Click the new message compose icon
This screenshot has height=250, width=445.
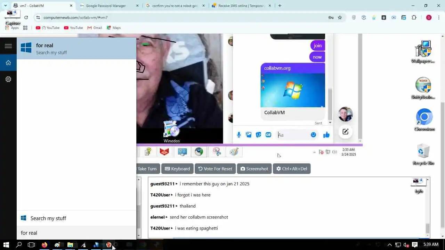click(x=345, y=132)
